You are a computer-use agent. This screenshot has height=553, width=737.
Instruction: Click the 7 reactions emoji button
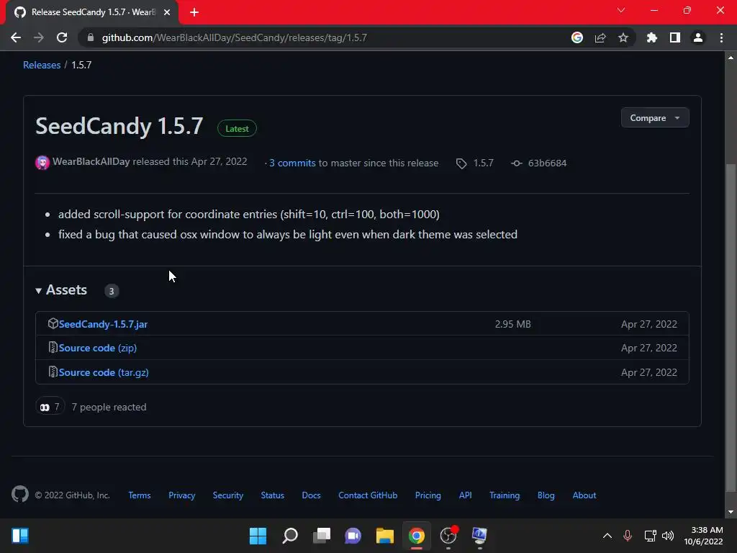50,407
